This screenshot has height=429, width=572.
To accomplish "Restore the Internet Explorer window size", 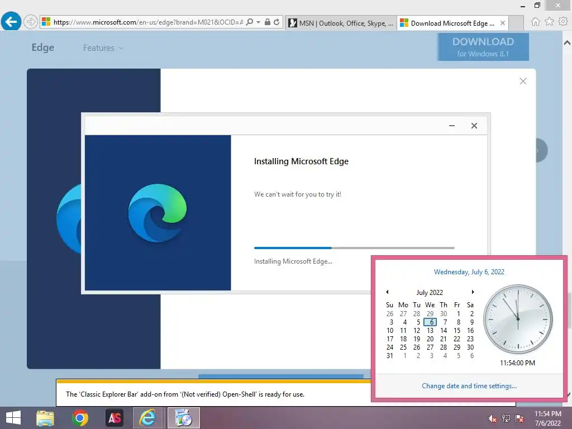I will (x=537, y=6).
